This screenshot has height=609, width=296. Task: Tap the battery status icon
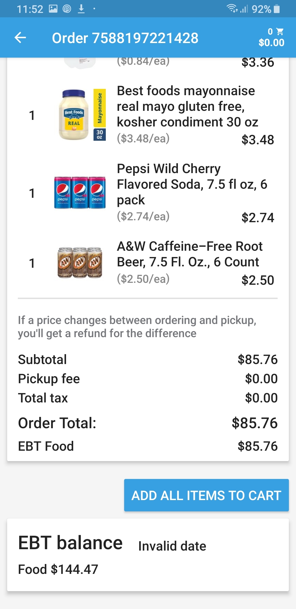pos(277,9)
